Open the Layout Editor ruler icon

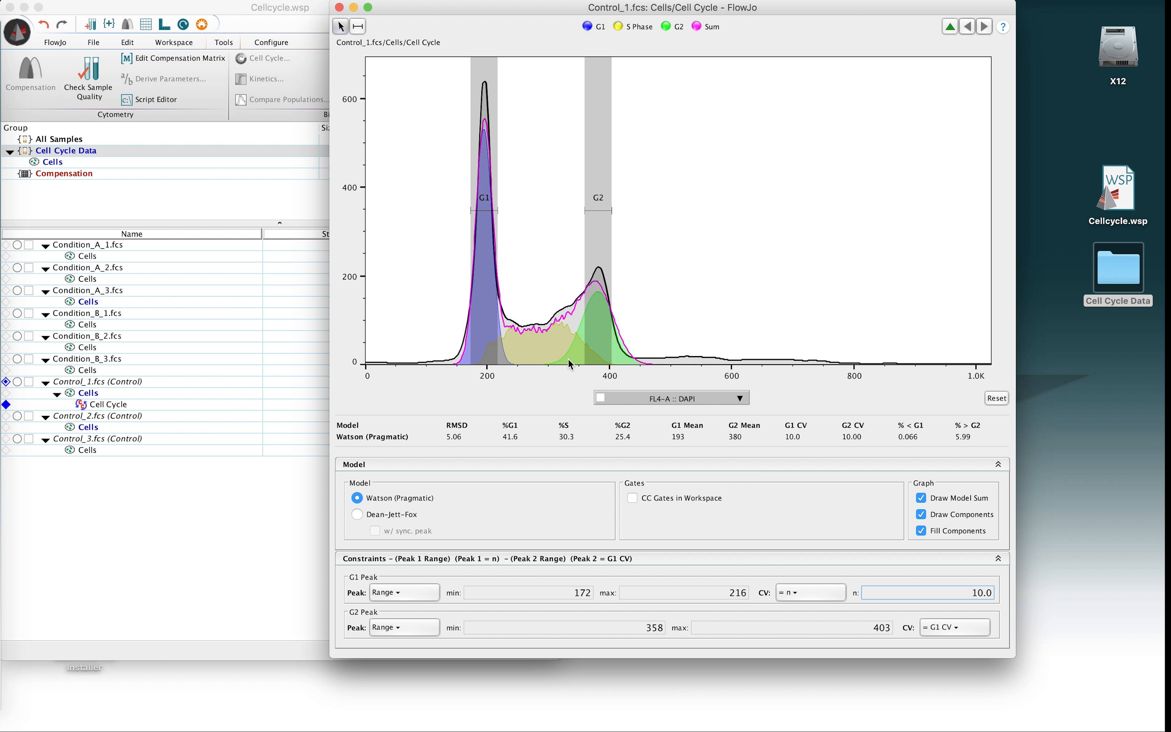[164, 24]
